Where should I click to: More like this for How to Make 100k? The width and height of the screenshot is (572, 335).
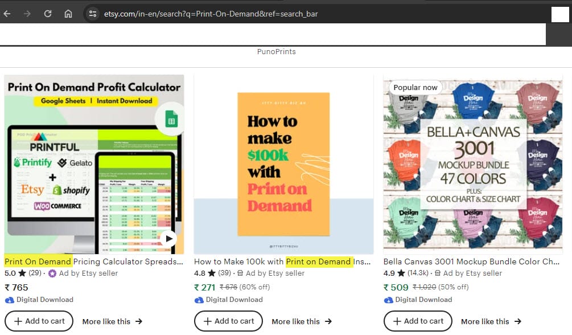[x=302, y=321]
